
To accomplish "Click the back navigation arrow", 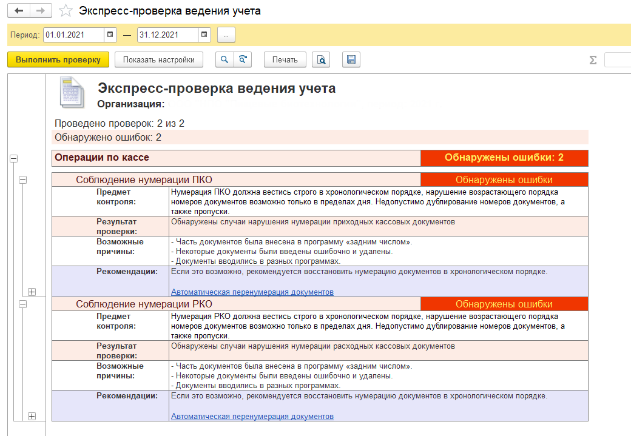I will tap(18, 11).
